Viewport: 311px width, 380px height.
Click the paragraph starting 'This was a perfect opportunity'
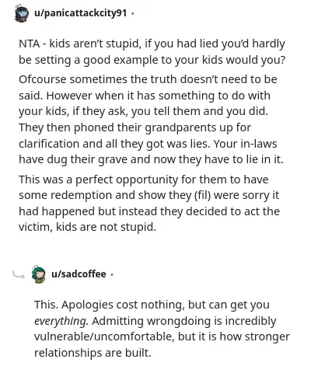pyautogui.click(x=149, y=203)
